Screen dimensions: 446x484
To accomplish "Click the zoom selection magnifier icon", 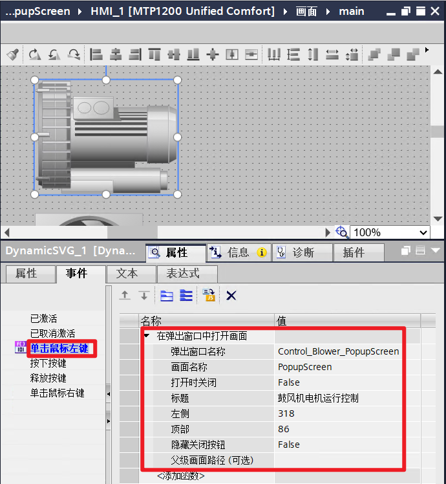I will (x=342, y=232).
